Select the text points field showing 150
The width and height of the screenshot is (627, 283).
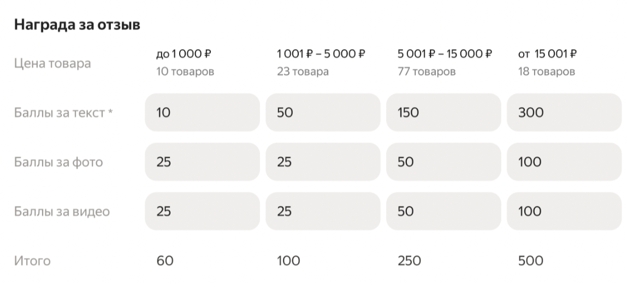443,113
